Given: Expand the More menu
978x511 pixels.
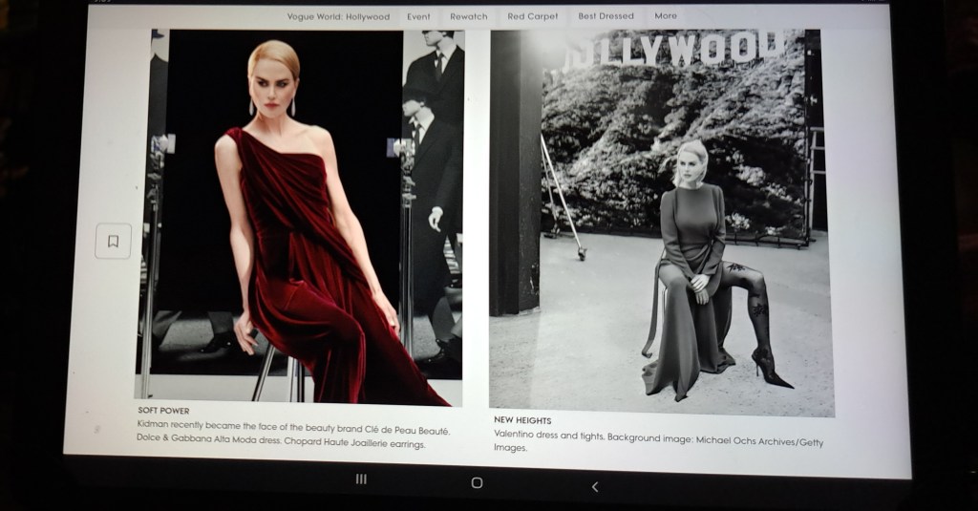Looking at the screenshot, I should pos(666,16).
